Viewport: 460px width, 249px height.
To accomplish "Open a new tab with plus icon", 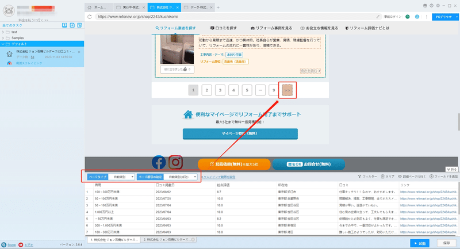I will (x=218, y=7).
